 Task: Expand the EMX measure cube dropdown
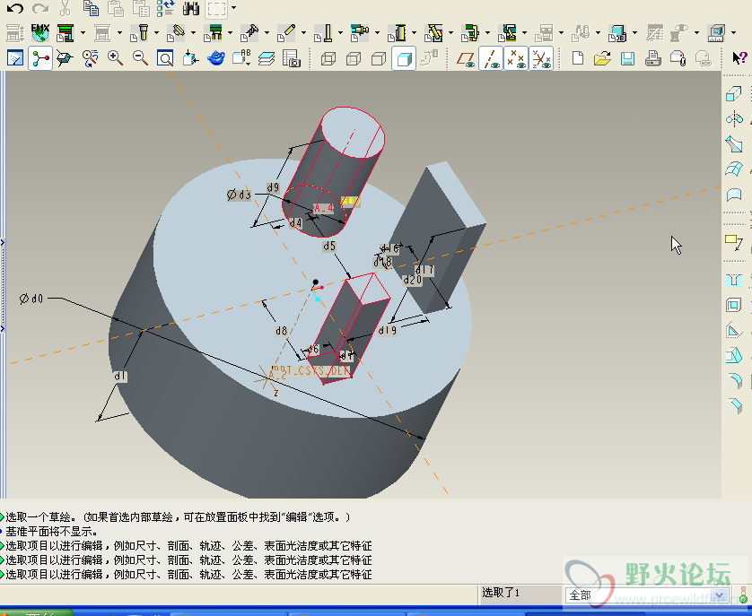tap(734, 33)
